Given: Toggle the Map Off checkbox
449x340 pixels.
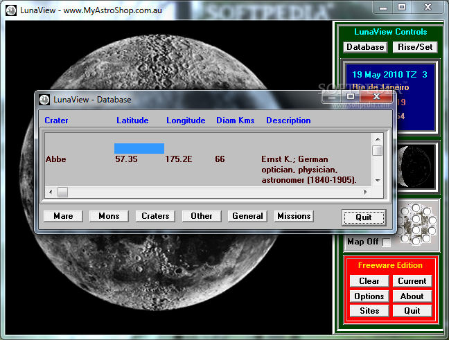Looking at the screenshot, I should tap(386, 242).
